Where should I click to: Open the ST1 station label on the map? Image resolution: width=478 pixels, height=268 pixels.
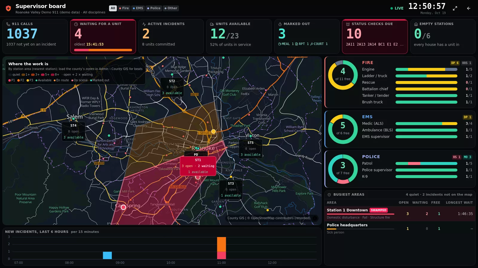(x=198, y=166)
